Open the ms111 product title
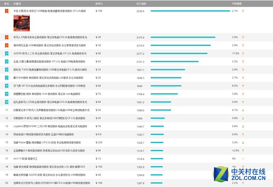 click(x=26, y=159)
